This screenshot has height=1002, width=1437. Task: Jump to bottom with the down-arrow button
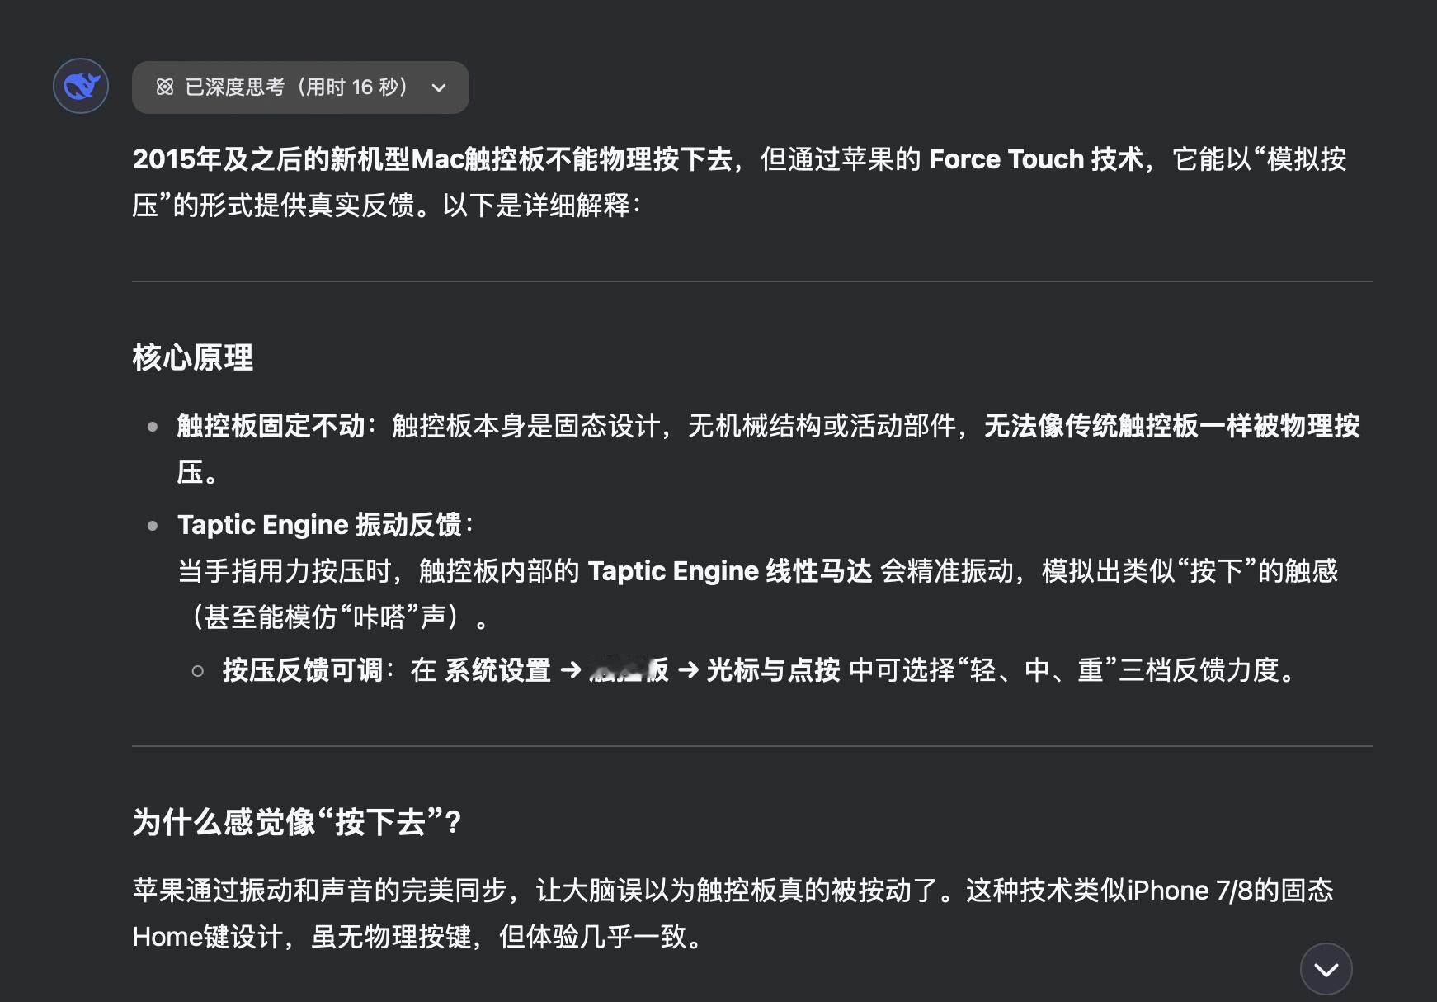pyautogui.click(x=1326, y=969)
